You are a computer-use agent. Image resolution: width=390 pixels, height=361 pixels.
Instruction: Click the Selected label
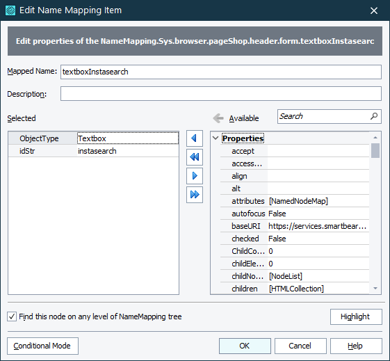pos(22,118)
